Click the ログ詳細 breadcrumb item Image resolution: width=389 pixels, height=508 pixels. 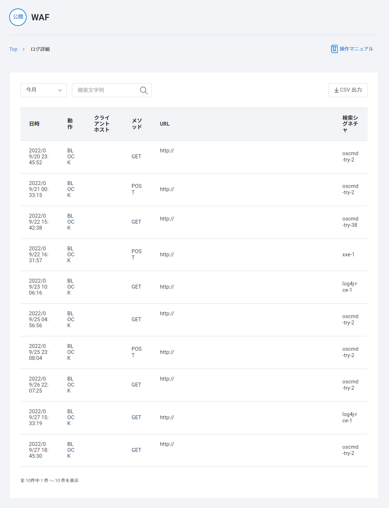click(40, 49)
